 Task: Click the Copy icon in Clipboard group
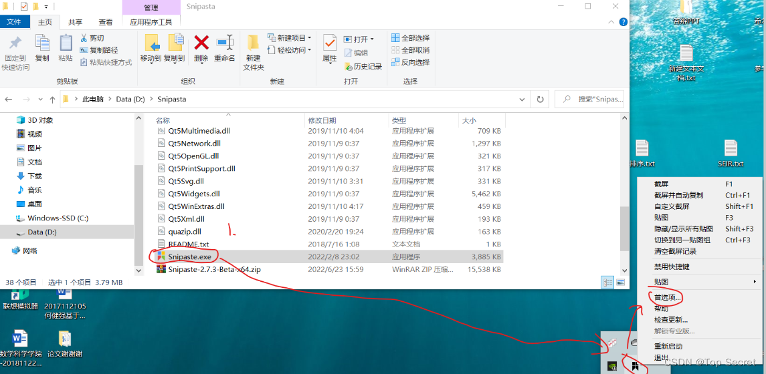coord(43,43)
